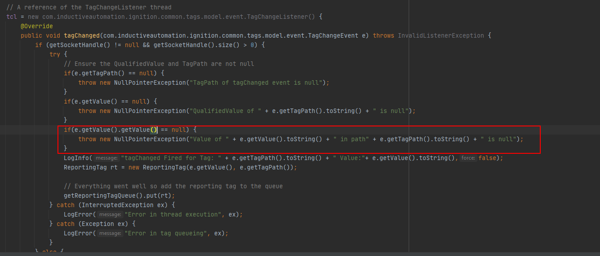Click the "tagChanged" method name in declaration
The width and height of the screenshot is (600, 256).
(82, 35)
